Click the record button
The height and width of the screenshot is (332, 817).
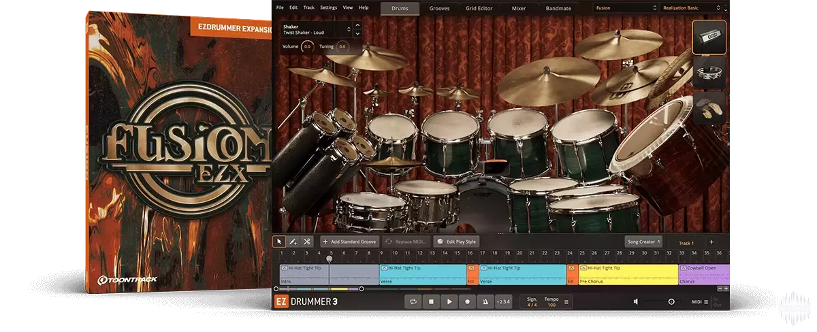(x=467, y=301)
